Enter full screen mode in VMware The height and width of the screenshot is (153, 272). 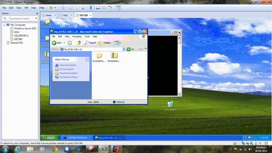pos(104,8)
